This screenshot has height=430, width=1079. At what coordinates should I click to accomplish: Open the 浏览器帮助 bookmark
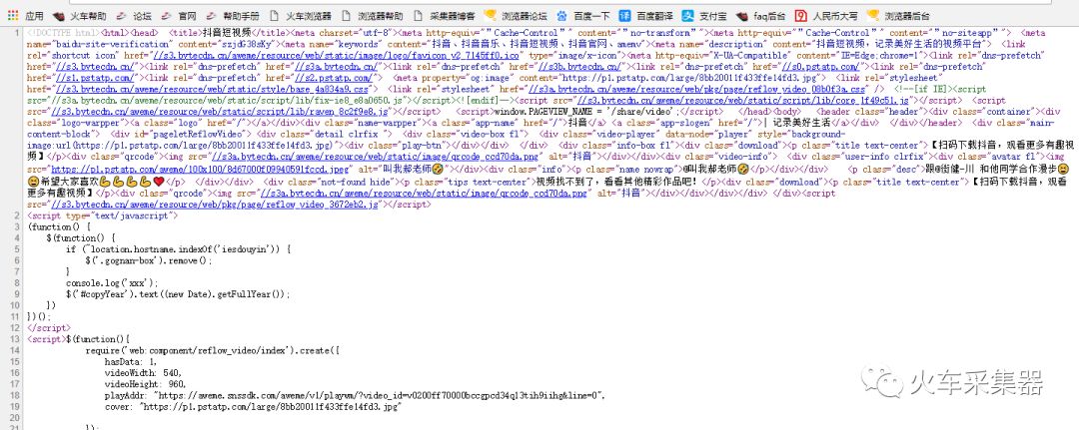pos(373,15)
